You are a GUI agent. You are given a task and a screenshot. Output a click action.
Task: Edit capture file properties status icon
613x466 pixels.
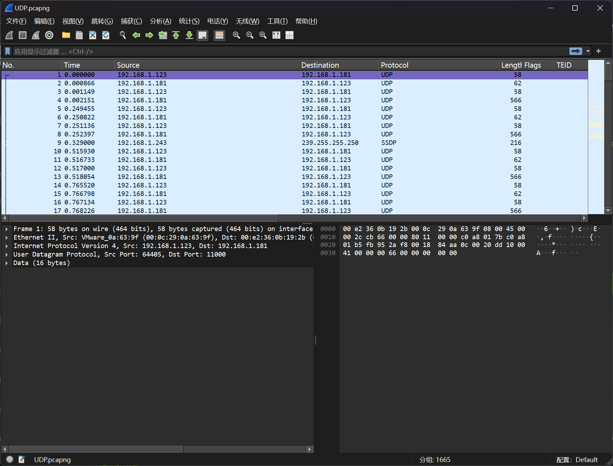(x=22, y=459)
